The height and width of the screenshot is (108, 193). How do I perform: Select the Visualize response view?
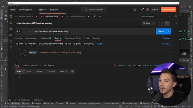[51, 71]
